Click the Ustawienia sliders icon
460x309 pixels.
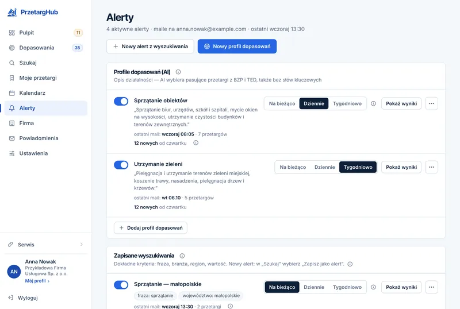[11, 153]
